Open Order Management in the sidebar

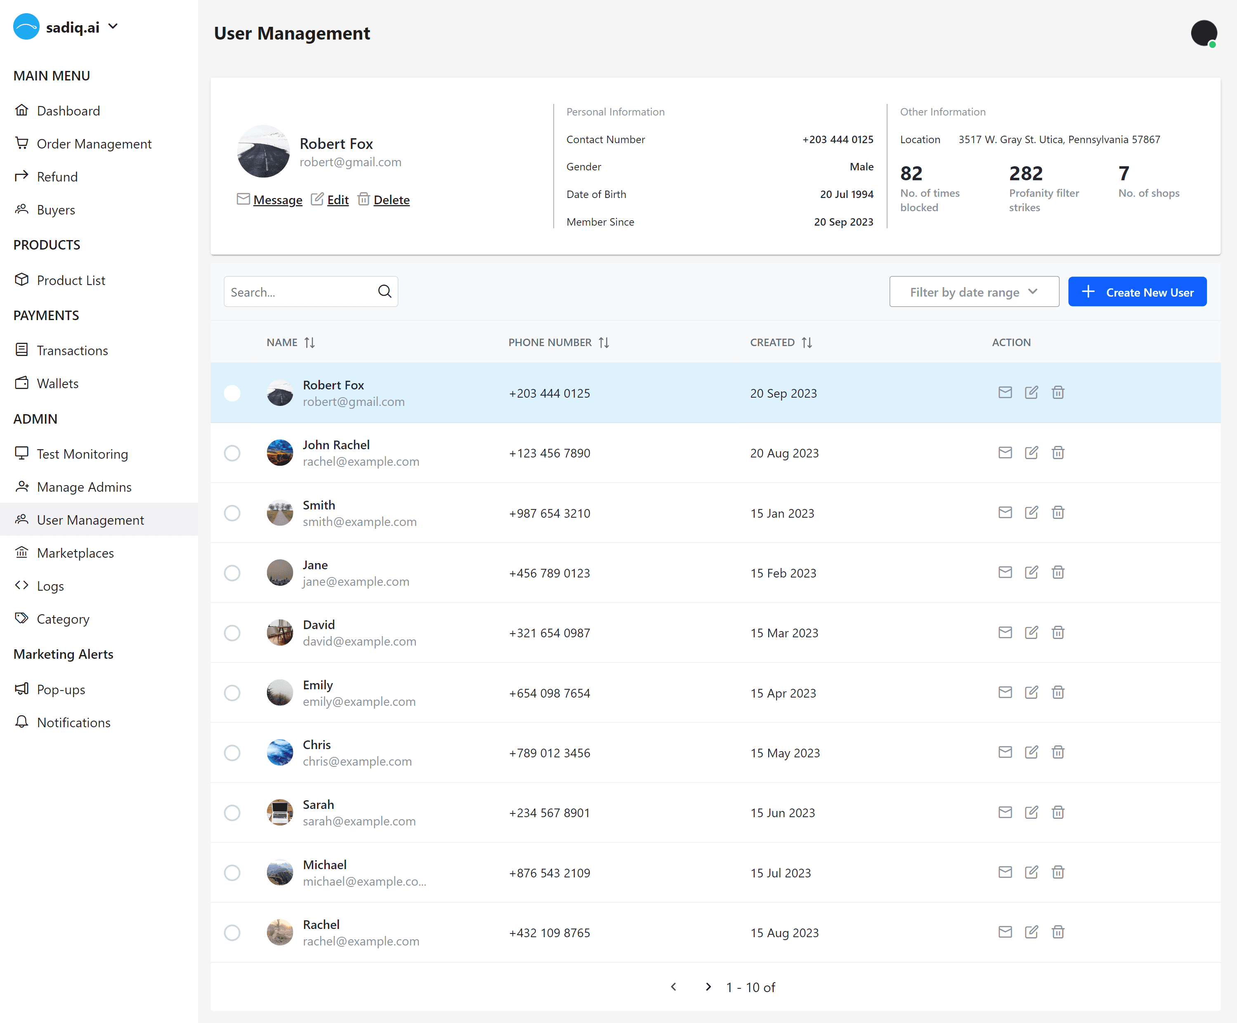[99, 144]
